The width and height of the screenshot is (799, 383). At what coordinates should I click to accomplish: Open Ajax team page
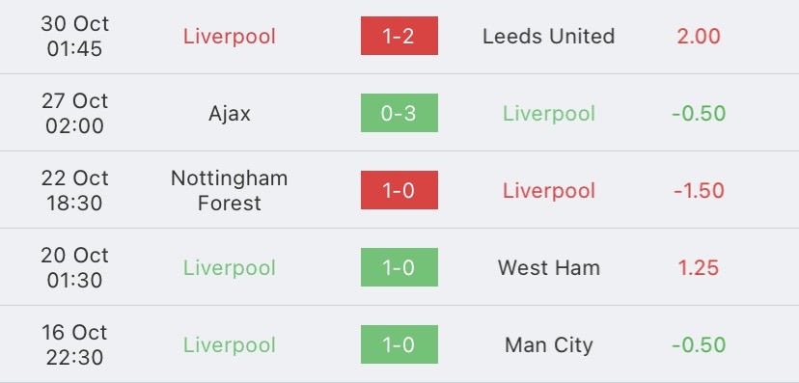point(230,114)
